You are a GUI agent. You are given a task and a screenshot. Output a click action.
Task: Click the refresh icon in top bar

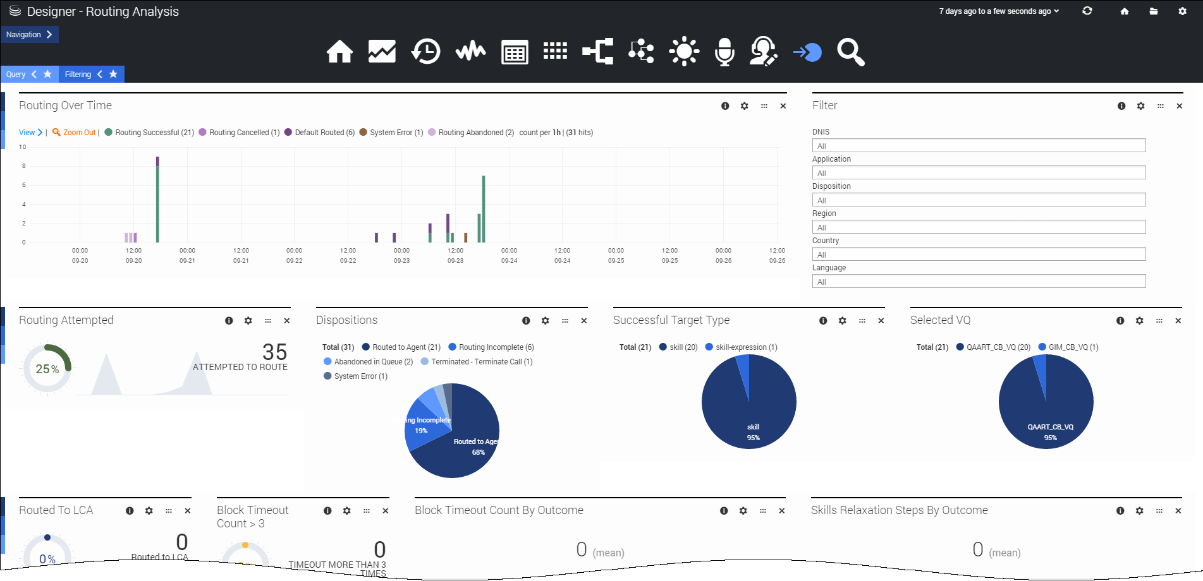point(1087,11)
